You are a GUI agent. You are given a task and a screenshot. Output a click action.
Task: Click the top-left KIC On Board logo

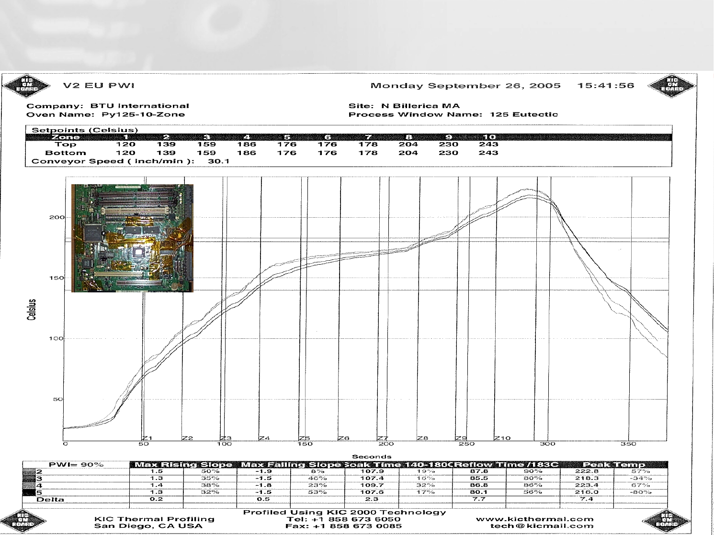coord(26,86)
